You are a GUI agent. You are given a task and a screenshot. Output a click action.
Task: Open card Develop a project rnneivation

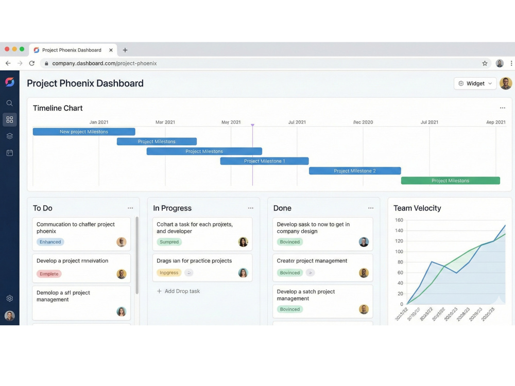pos(81,268)
